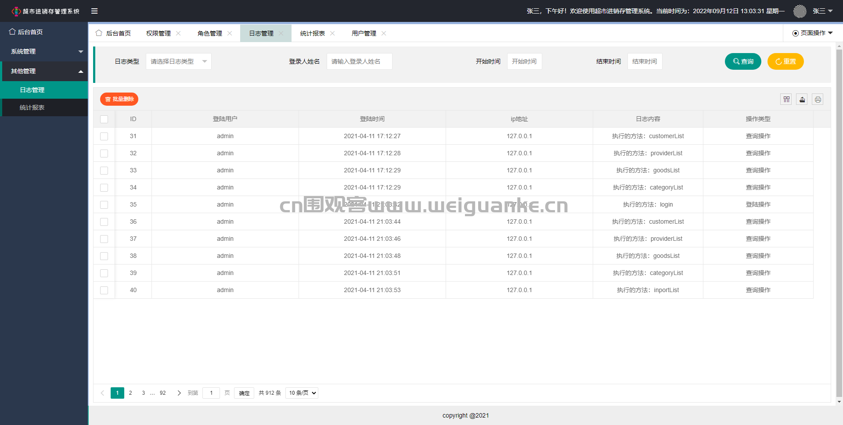Close the 角色管理 tab
The image size is (843, 425).
tap(230, 33)
